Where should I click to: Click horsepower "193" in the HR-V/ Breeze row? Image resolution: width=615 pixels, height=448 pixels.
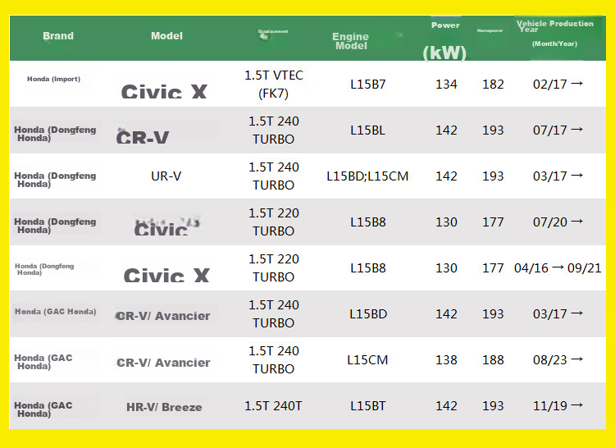[x=493, y=405]
